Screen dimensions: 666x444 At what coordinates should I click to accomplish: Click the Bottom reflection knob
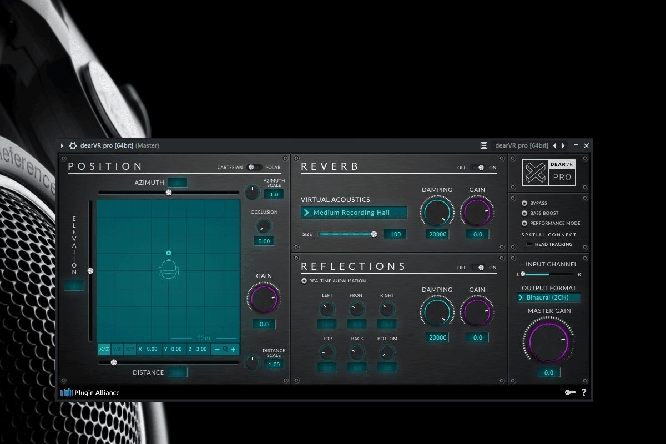coord(387,352)
